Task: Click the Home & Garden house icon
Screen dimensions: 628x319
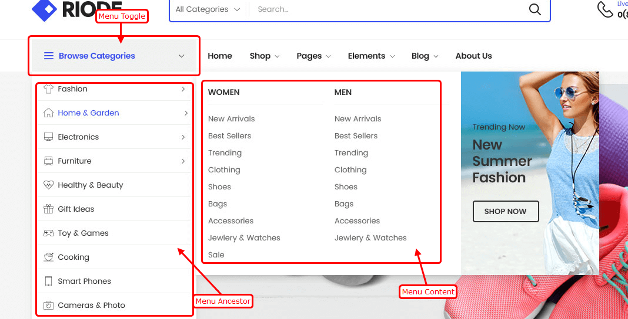Action: [48, 113]
